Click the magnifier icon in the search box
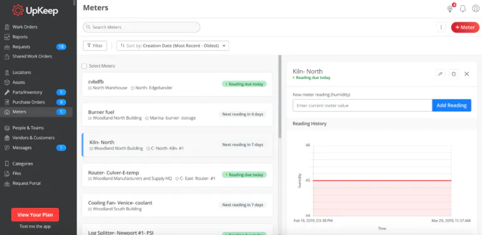 point(88,28)
